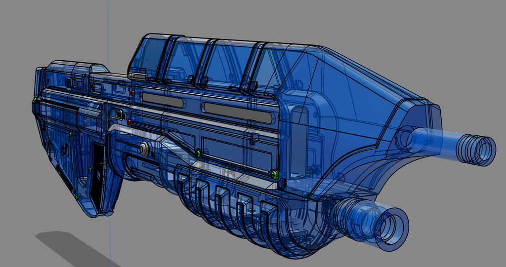This screenshot has width=506, height=267.
Task: Click the round silver knob on receiver
Action: click(x=145, y=150)
